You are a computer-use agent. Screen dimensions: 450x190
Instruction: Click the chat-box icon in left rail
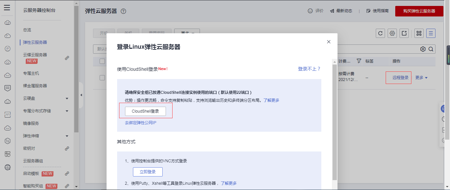(x=8, y=88)
